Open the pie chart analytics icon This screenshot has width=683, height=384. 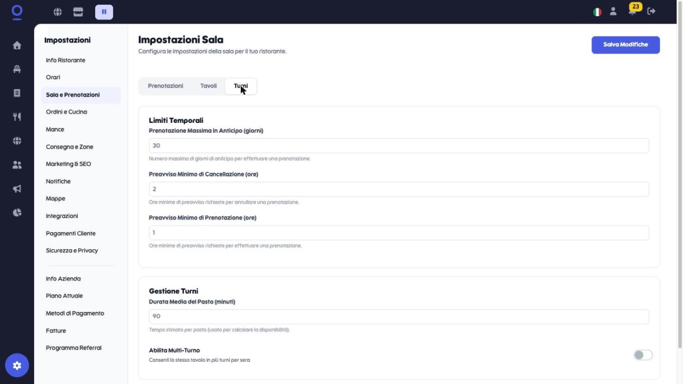[17, 212]
